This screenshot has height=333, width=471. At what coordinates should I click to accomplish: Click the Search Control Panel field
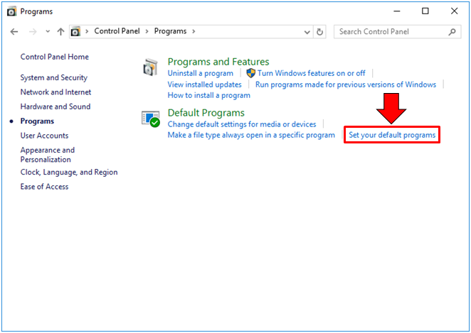click(x=390, y=32)
